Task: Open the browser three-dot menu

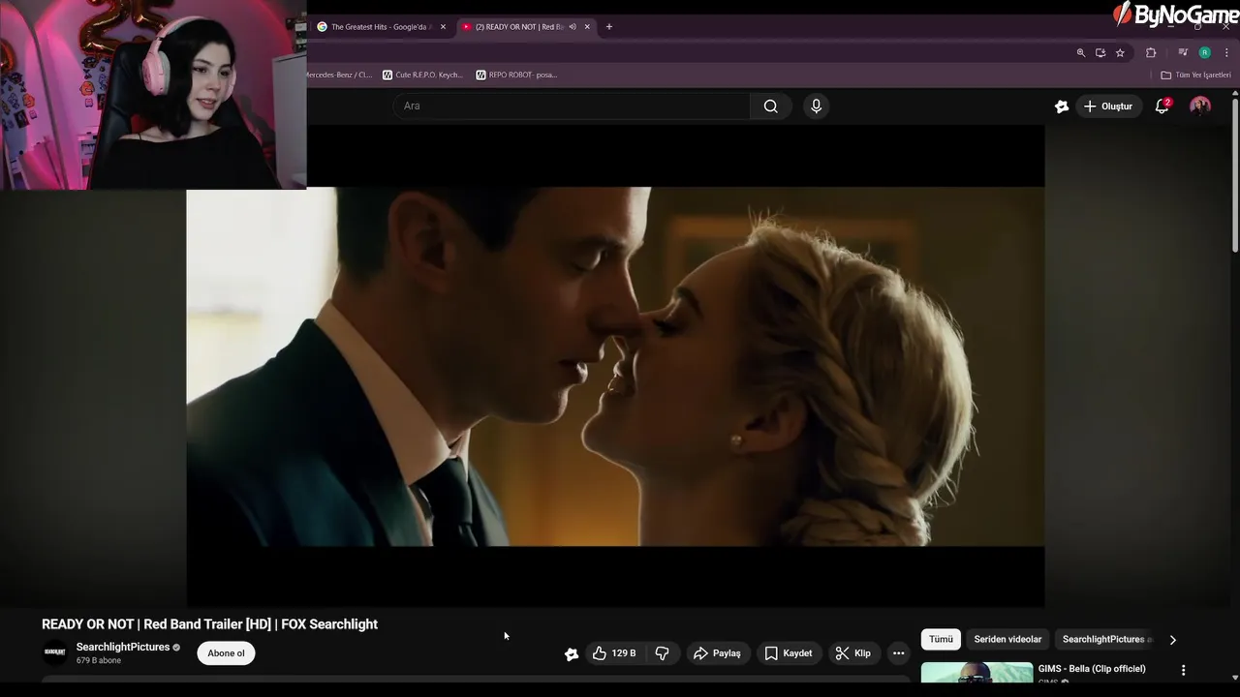Action: coord(1226,53)
